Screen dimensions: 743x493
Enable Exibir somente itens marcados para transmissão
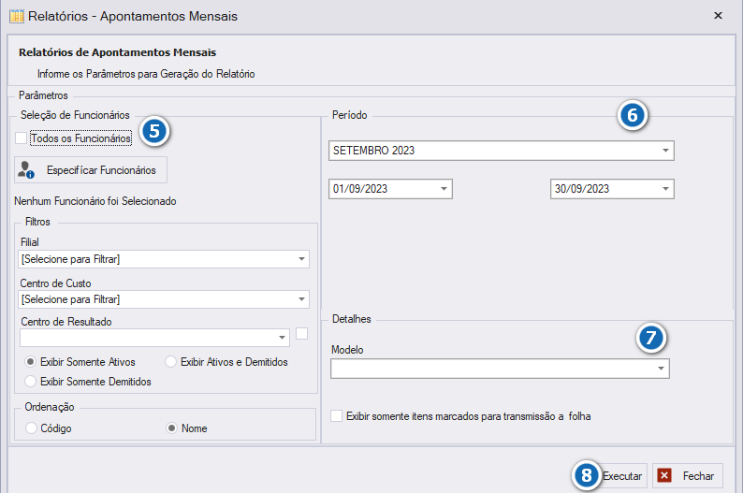(x=337, y=415)
